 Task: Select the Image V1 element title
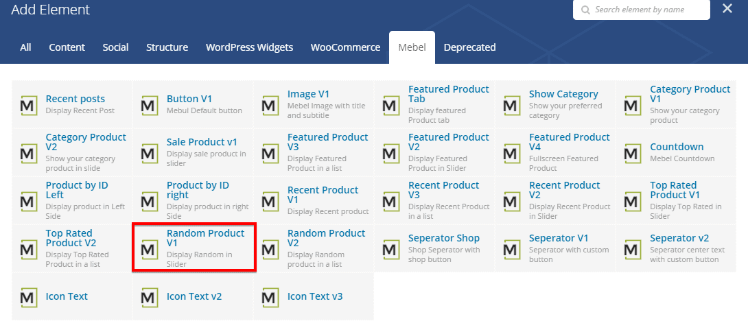(x=308, y=94)
